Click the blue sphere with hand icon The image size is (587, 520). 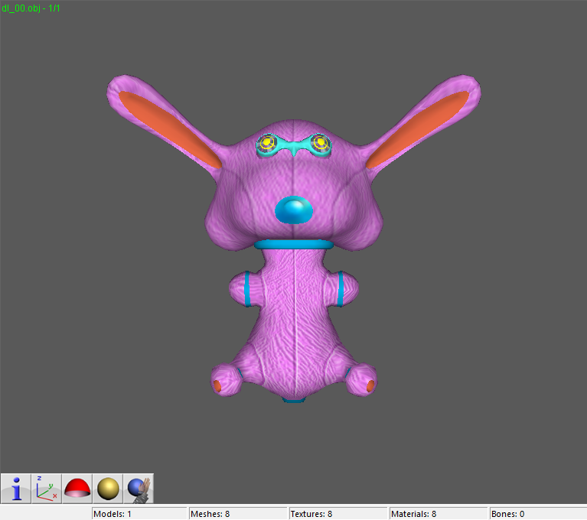pyautogui.click(x=139, y=488)
